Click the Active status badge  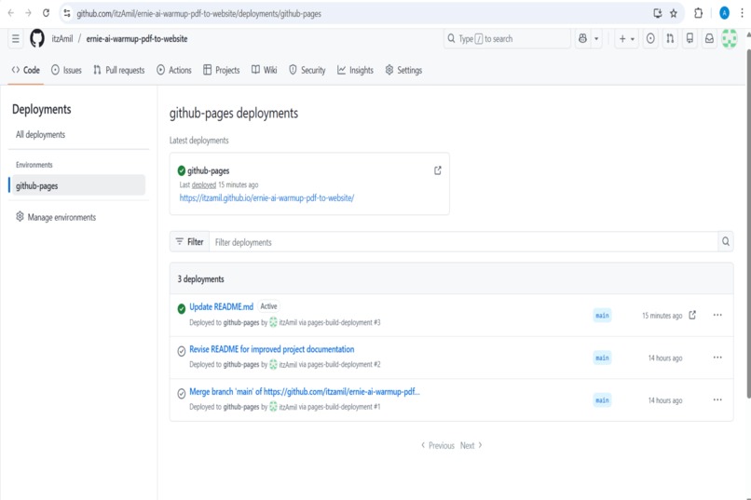click(268, 306)
